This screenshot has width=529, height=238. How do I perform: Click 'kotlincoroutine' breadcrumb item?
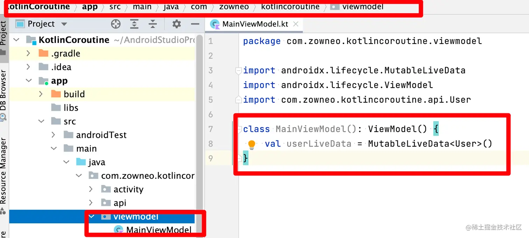click(290, 7)
